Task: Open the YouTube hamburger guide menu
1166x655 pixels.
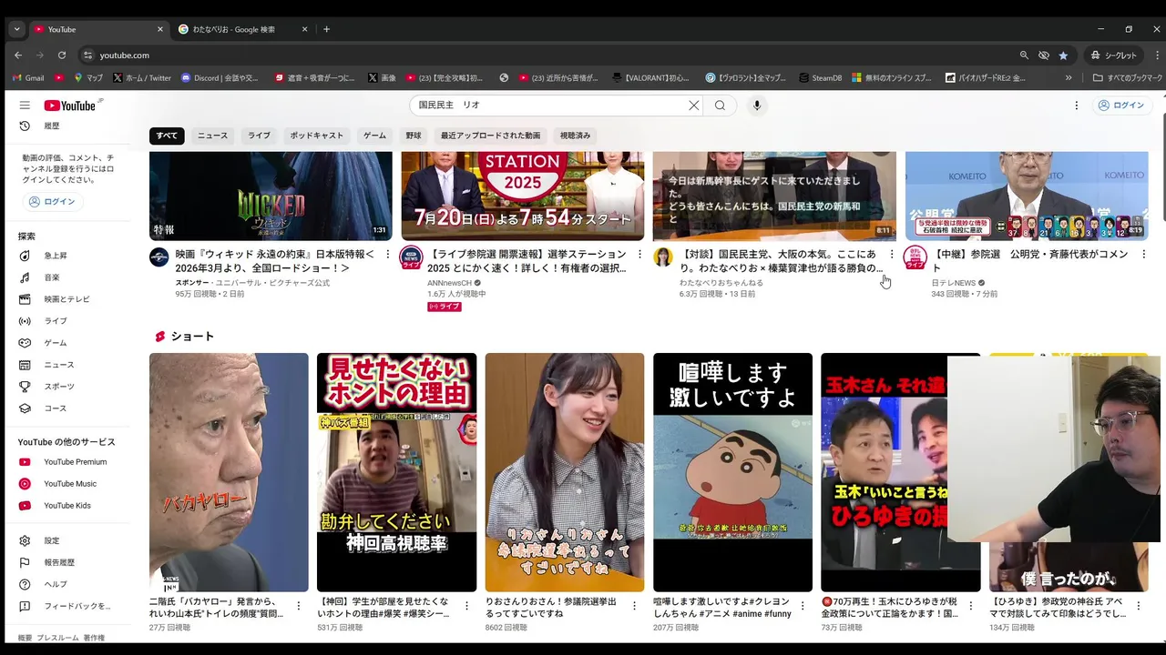Action: click(x=25, y=106)
